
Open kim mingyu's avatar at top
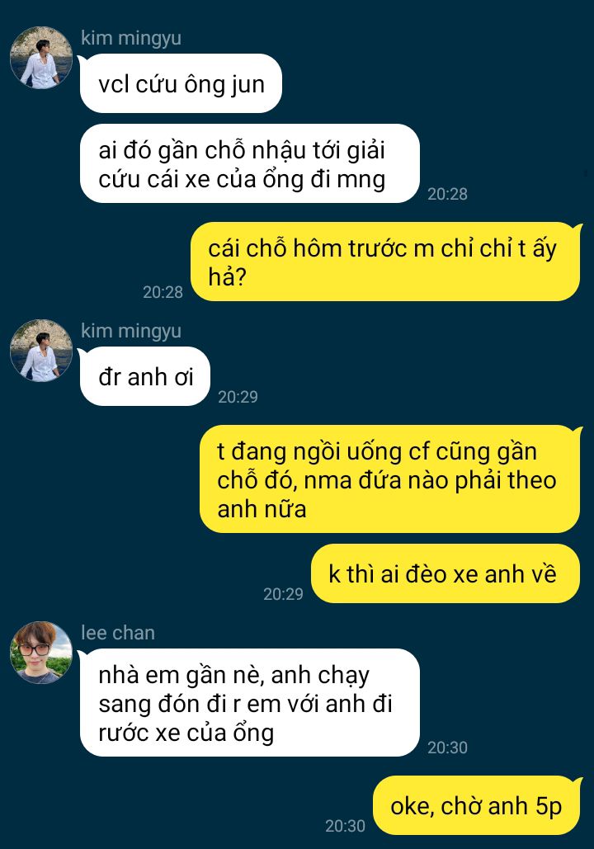coord(41,58)
